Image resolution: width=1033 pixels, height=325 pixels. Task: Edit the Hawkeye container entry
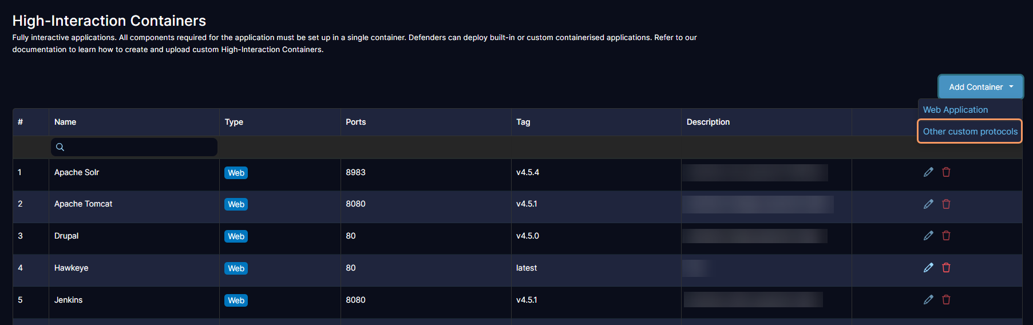point(928,268)
